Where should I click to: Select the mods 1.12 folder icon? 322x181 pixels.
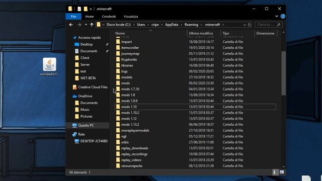tap(118, 119)
